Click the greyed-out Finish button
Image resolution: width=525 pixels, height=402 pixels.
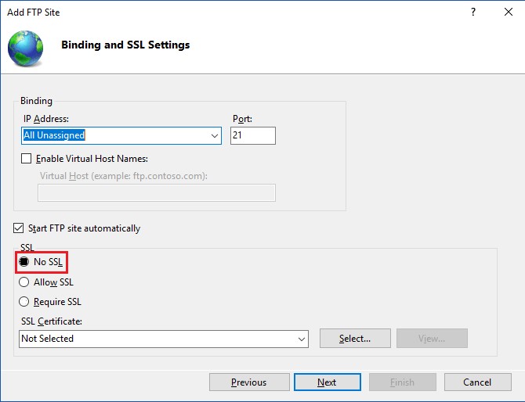click(x=403, y=382)
